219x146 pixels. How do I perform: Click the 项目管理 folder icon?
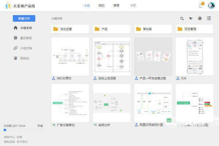pos(180,29)
